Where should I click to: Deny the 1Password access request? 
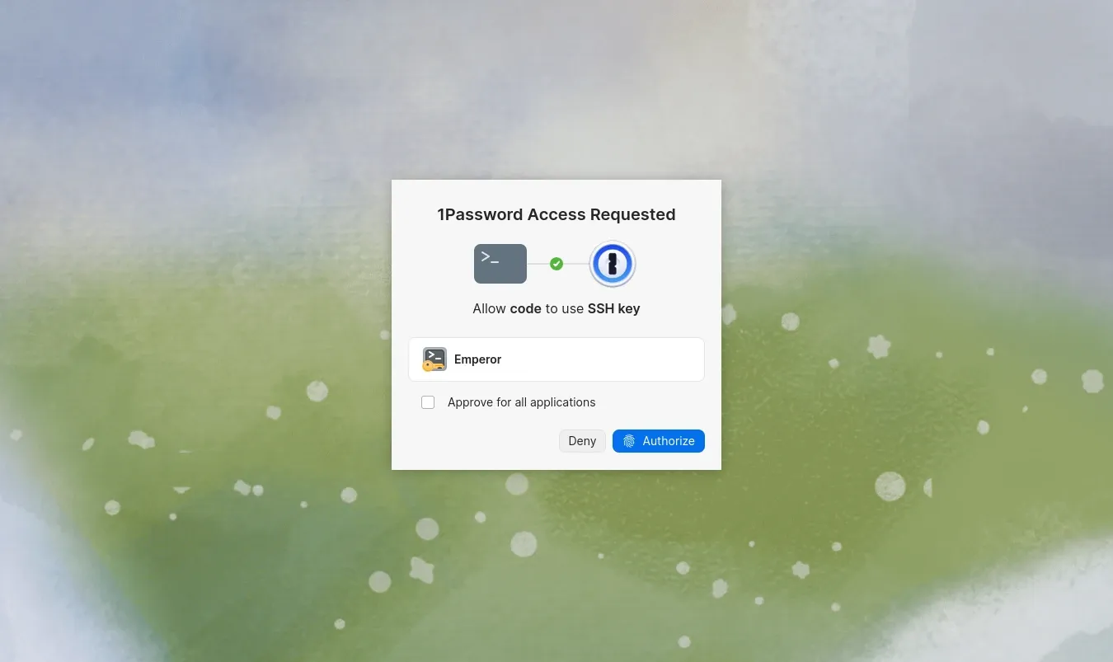point(582,441)
